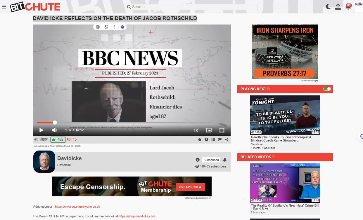Change the 1x playback speed
This screenshot has height=220, width=363.
click(196, 130)
